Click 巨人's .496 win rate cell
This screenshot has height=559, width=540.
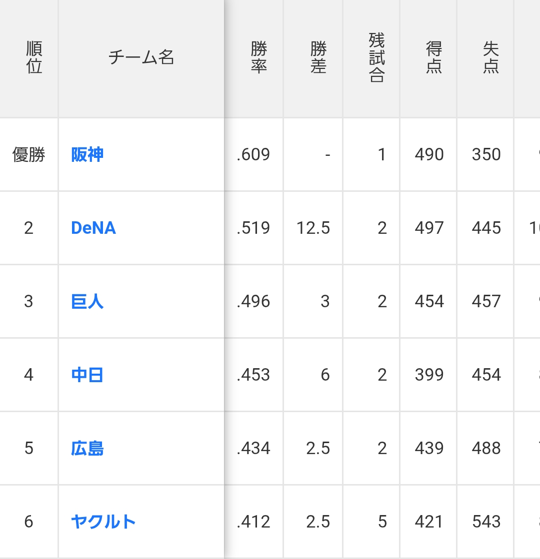pyautogui.click(x=253, y=302)
